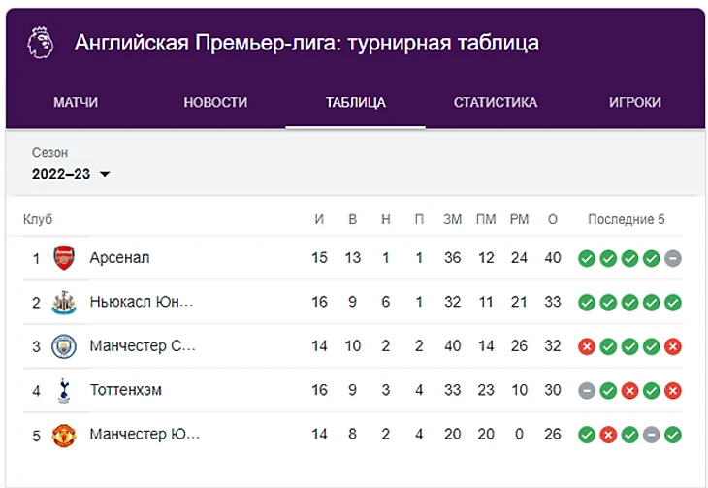This screenshot has width=708, height=488.
Task: Click the Manchester United club crest
Action: point(64,435)
